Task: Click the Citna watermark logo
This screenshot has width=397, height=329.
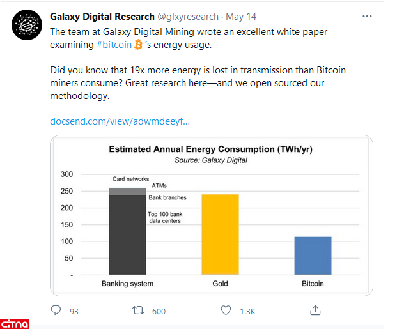Action: [15, 323]
